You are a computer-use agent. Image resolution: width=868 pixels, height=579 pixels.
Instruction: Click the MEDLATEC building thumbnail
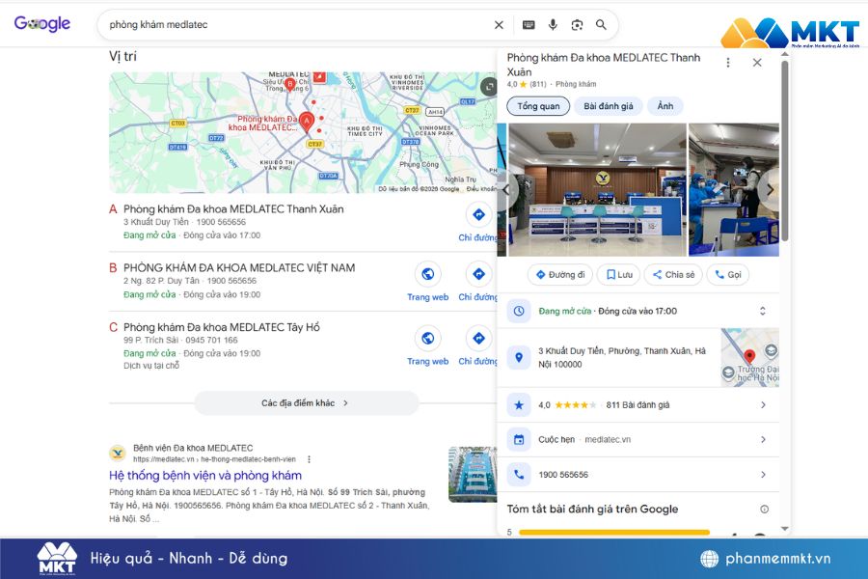point(473,474)
